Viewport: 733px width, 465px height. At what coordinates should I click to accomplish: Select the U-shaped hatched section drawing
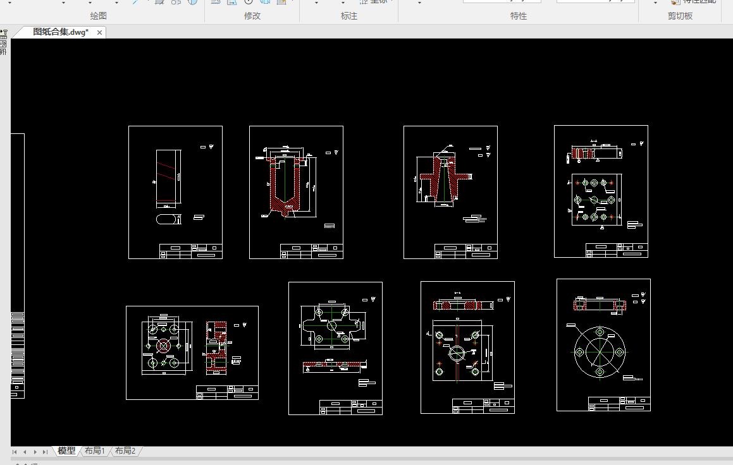pos(297,192)
